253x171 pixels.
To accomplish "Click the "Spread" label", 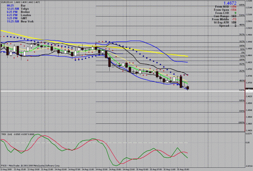I will (x=224, y=25).
